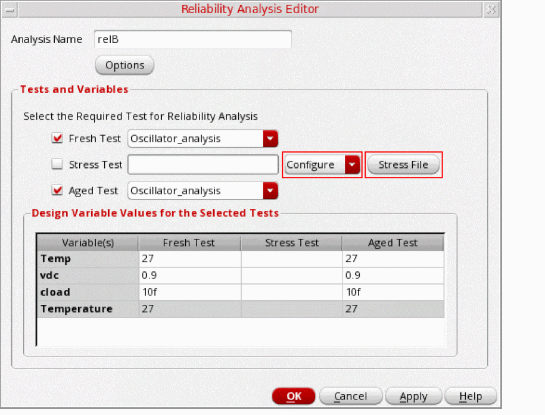The width and height of the screenshot is (545, 415).
Task: Expand the Aged Test dropdown arrow
Action: coord(270,191)
